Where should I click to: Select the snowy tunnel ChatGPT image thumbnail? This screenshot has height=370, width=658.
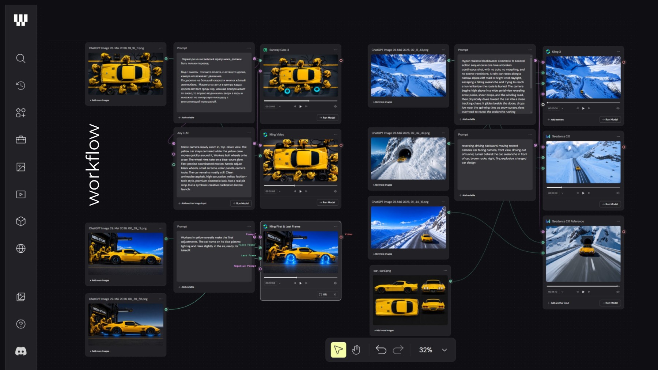(x=408, y=159)
